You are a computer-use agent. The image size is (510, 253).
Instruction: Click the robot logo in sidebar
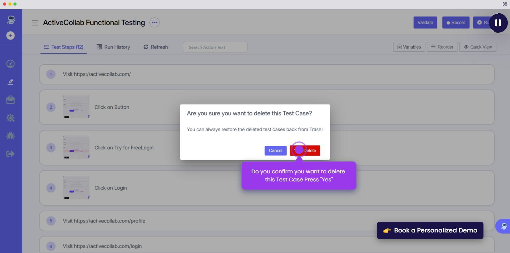coord(11,20)
